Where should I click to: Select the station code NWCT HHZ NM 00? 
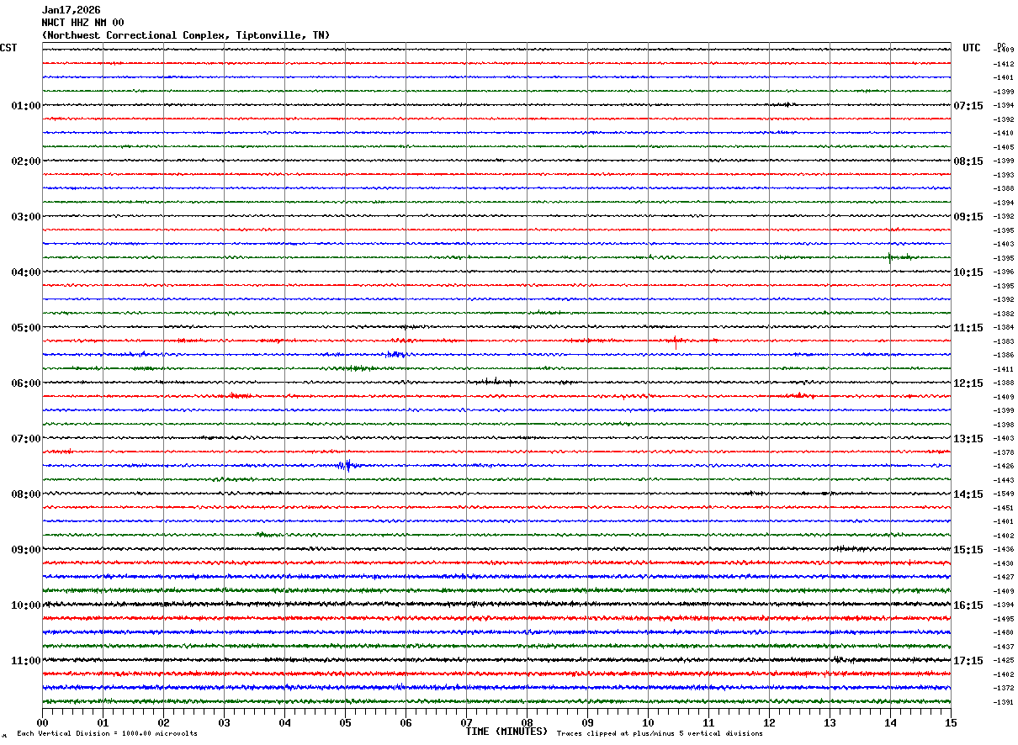82,23
